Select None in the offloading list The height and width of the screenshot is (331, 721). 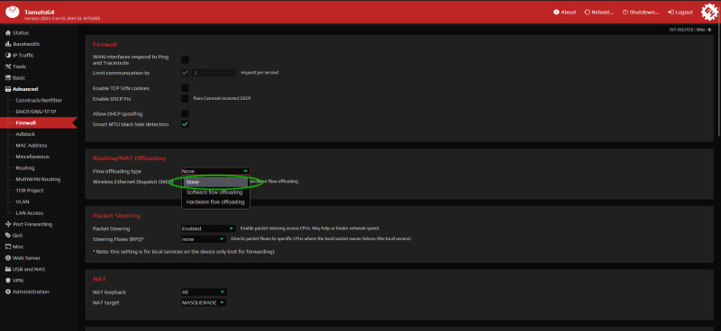[215, 183]
